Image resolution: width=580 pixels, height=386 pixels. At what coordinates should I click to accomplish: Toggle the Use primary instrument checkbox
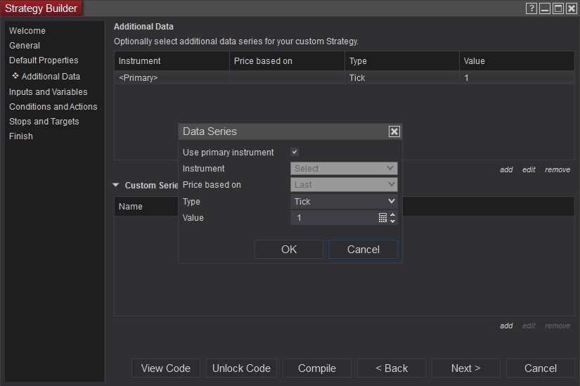click(x=295, y=152)
